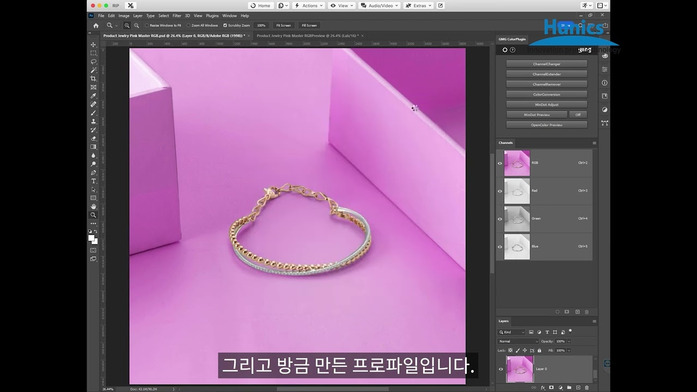
Task: Select the Eyedropper tool
Action: pyautogui.click(x=93, y=96)
